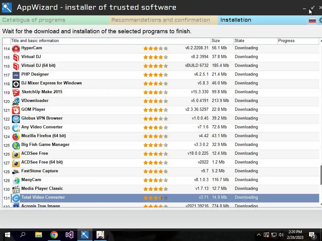
Task: Click row number 124
Action: 7,137
